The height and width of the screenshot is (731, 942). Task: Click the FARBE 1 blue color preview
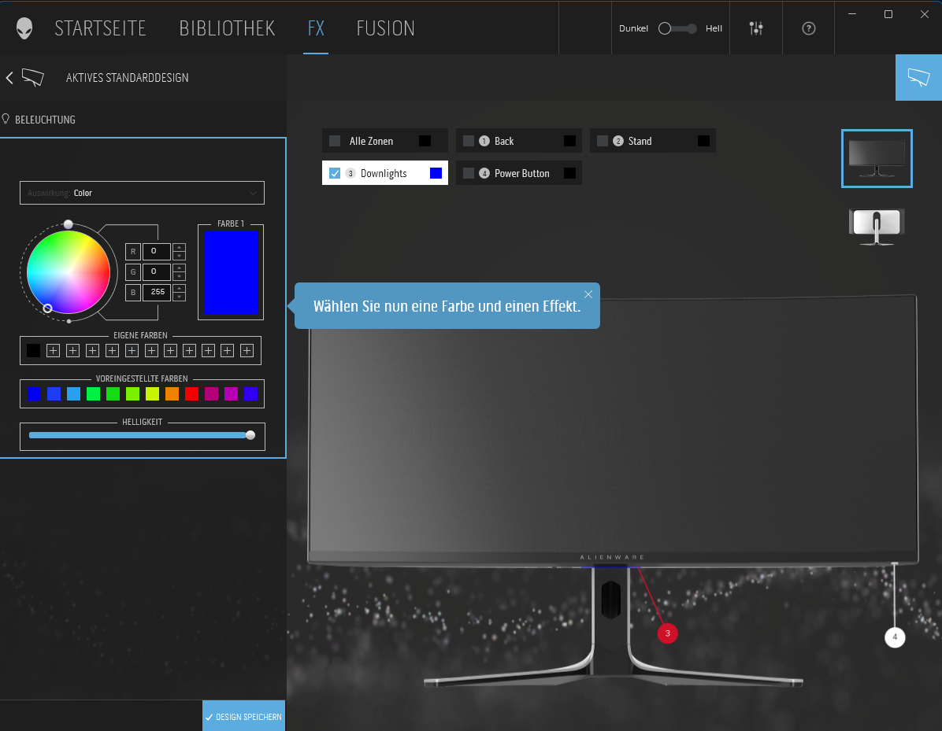pyautogui.click(x=231, y=272)
